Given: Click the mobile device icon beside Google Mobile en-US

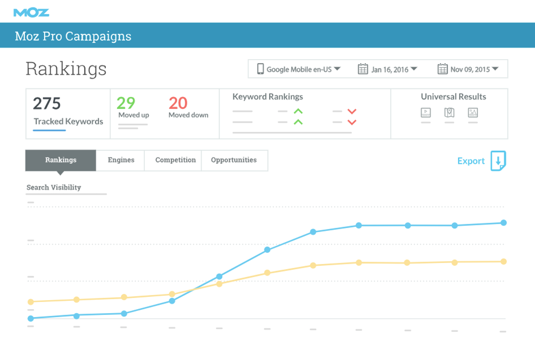Looking at the screenshot, I should [x=260, y=69].
